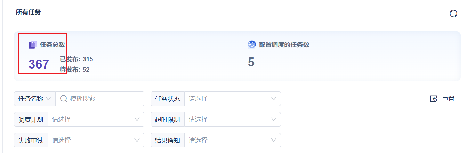This screenshot has height=153, width=467.
Task: Click the magnifier icon in search box
Action: [64, 99]
